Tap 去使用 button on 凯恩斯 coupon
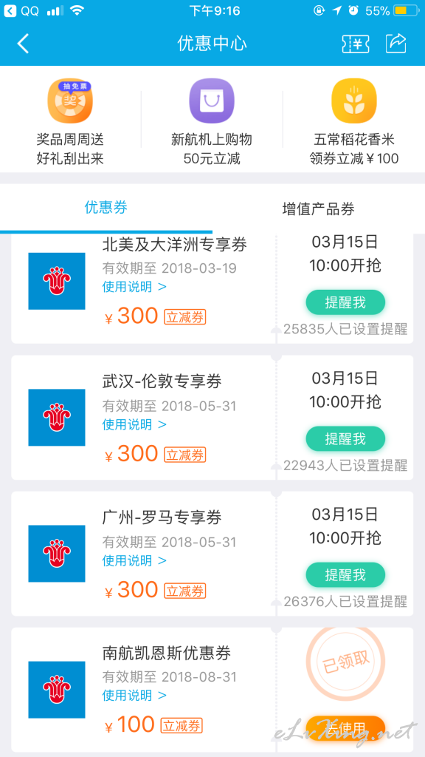Image resolution: width=425 pixels, height=757 pixels. point(345,727)
